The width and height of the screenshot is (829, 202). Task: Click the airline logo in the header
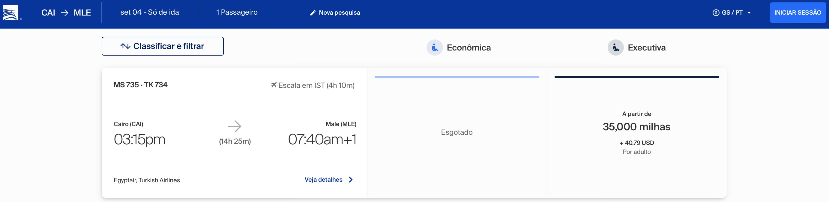point(11,13)
